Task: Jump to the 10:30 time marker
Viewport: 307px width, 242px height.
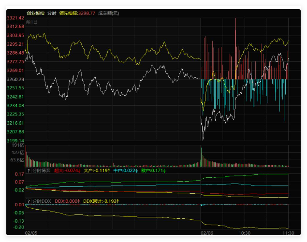Action: (245, 233)
